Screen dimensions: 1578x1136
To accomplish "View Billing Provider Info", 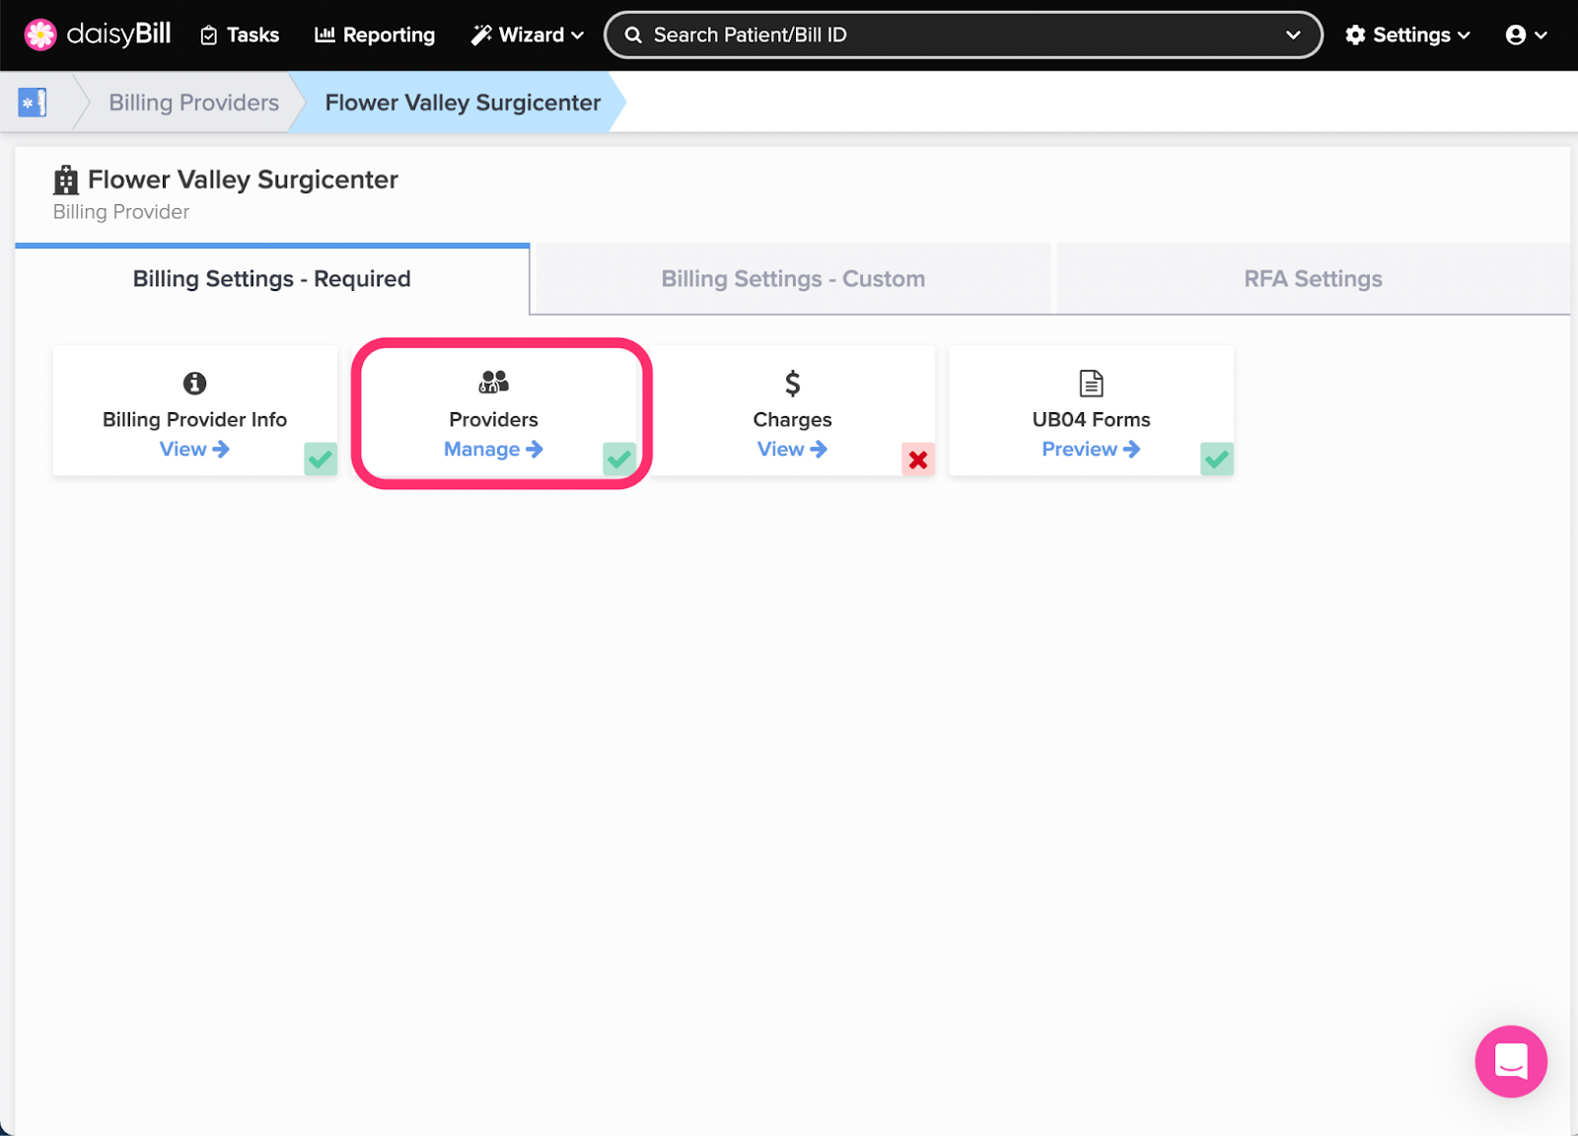I will [x=194, y=449].
